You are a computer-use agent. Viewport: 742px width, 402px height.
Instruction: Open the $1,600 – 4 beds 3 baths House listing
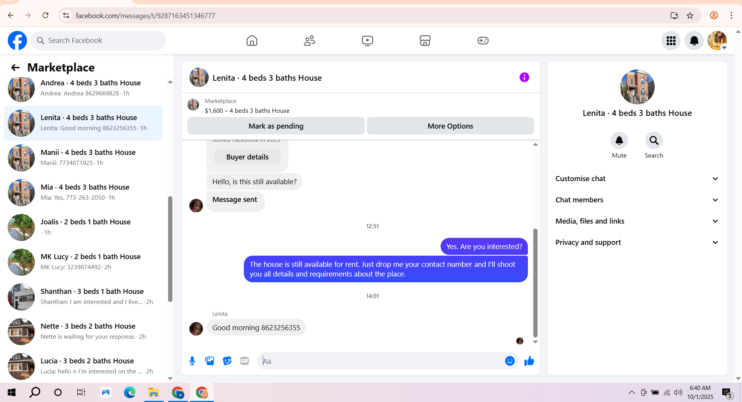(x=247, y=111)
